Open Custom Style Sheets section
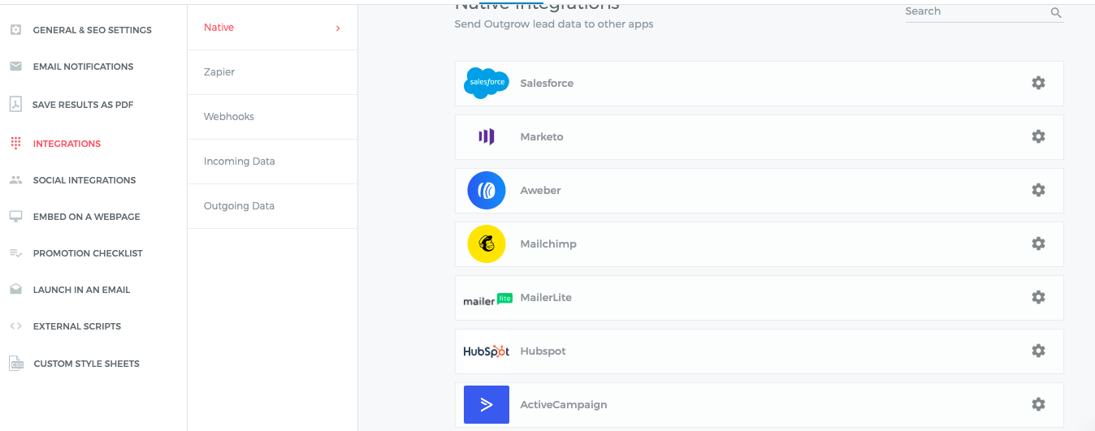 click(x=87, y=364)
